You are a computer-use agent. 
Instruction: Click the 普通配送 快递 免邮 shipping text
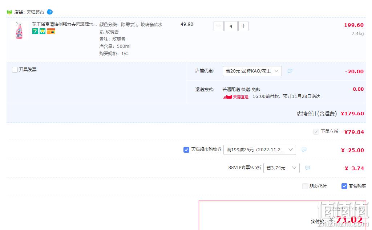(241, 90)
